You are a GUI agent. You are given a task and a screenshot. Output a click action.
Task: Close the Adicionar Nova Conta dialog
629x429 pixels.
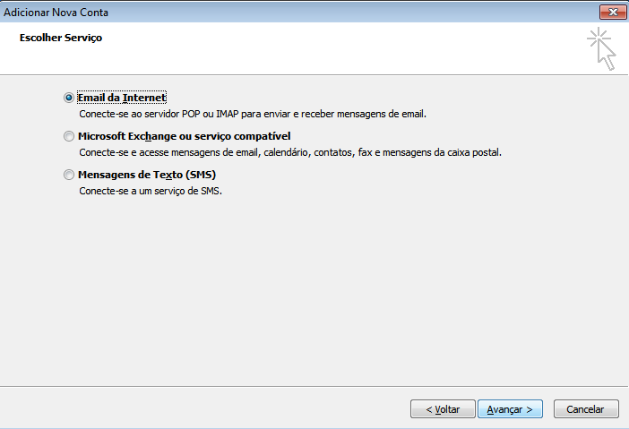click(613, 12)
